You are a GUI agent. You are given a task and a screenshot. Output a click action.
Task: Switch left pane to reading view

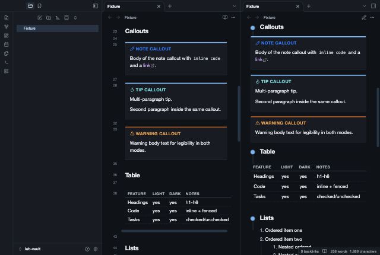coord(225,17)
